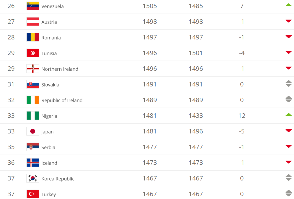294x199 pixels.
Task: Select the Romania flag icon
Action: (x=33, y=37)
